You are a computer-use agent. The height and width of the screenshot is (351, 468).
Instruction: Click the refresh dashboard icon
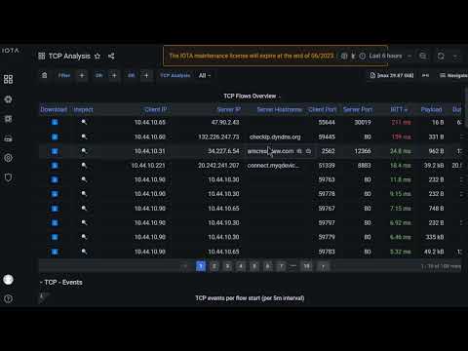point(441,56)
